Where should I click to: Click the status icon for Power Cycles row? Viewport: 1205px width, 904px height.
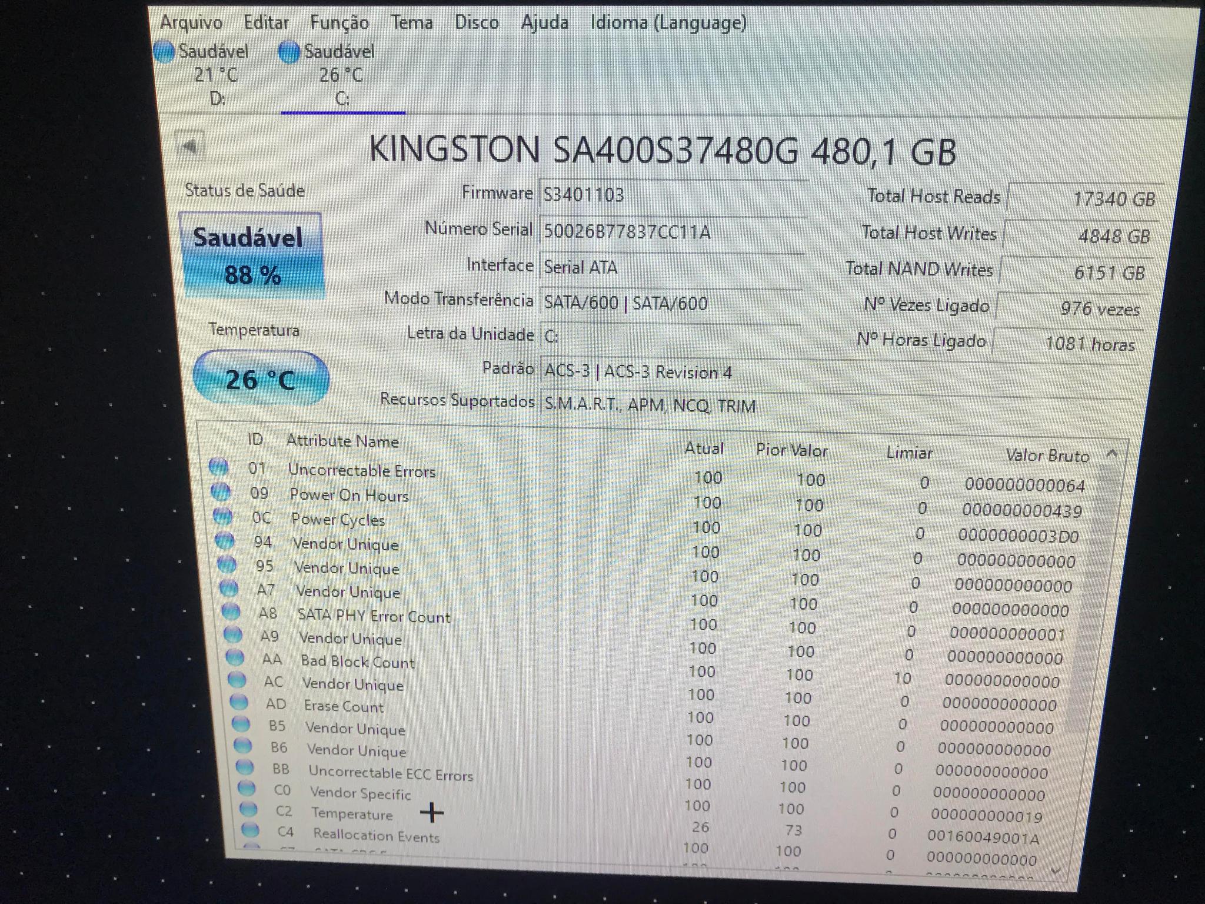tap(223, 516)
